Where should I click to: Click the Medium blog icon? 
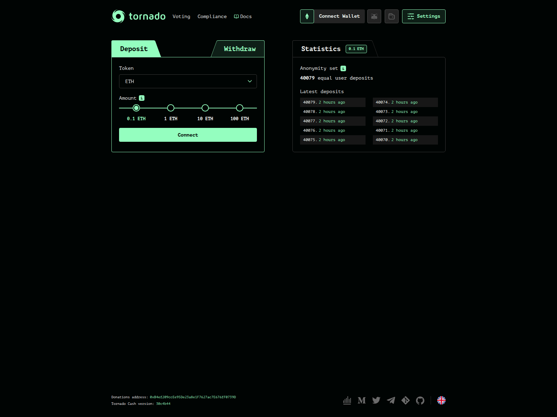pyautogui.click(x=362, y=400)
